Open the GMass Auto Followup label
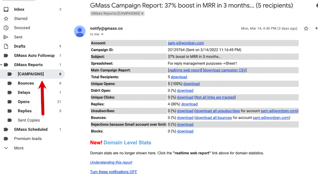The width and height of the screenshot is (318, 177). click(34, 55)
